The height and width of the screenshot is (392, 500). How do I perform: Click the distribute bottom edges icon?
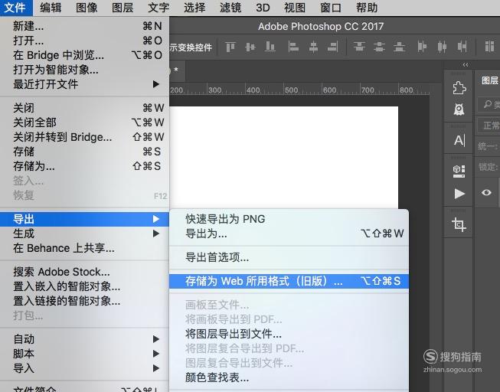click(x=399, y=47)
